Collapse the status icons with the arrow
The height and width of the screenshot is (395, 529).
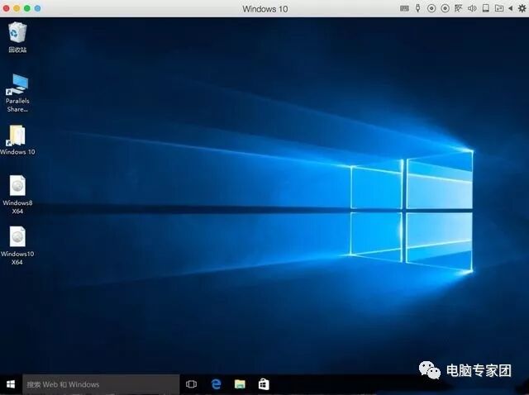click(511, 8)
